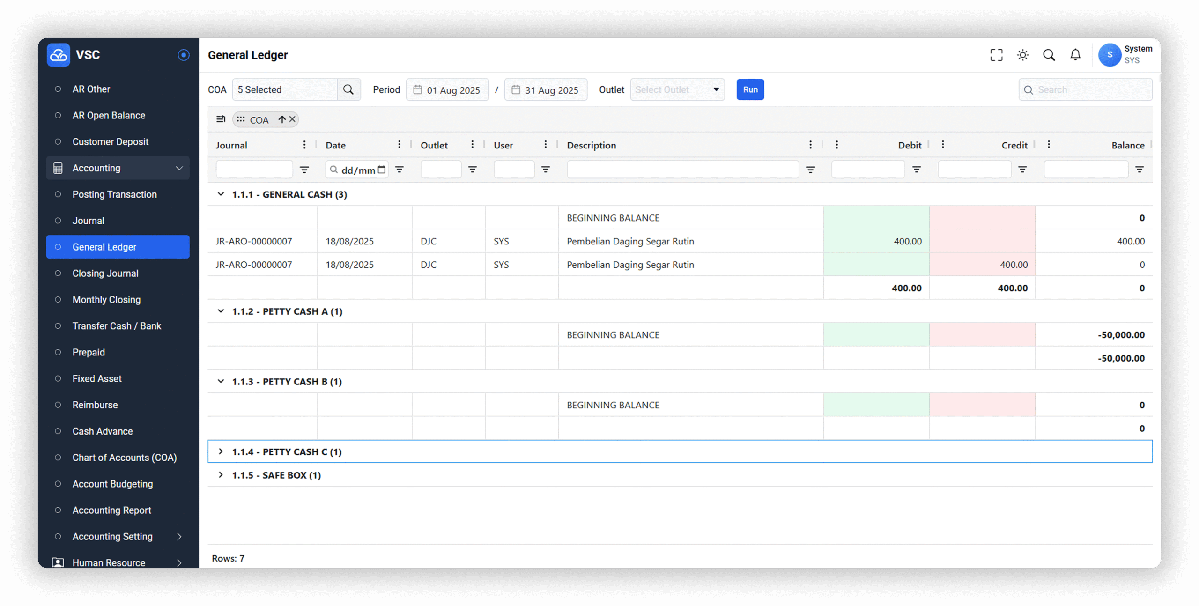1199x606 pixels.
Task: Open the start date 01 Aug 2025 picker
Action: point(447,89)
